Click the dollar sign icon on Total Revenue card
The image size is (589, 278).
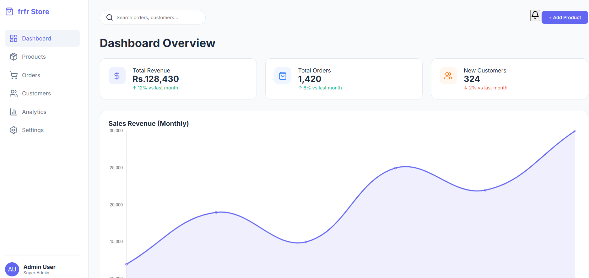pyautogui.click(x=117, y=76)
